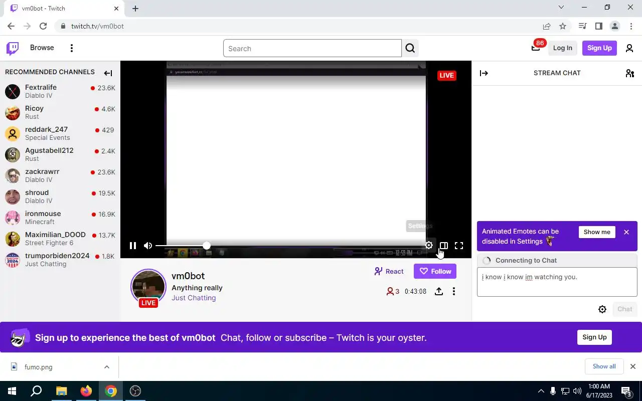Open the notifications inbox with 86 badge
This screenshot has width=642, height=401.
coord(536,48)
